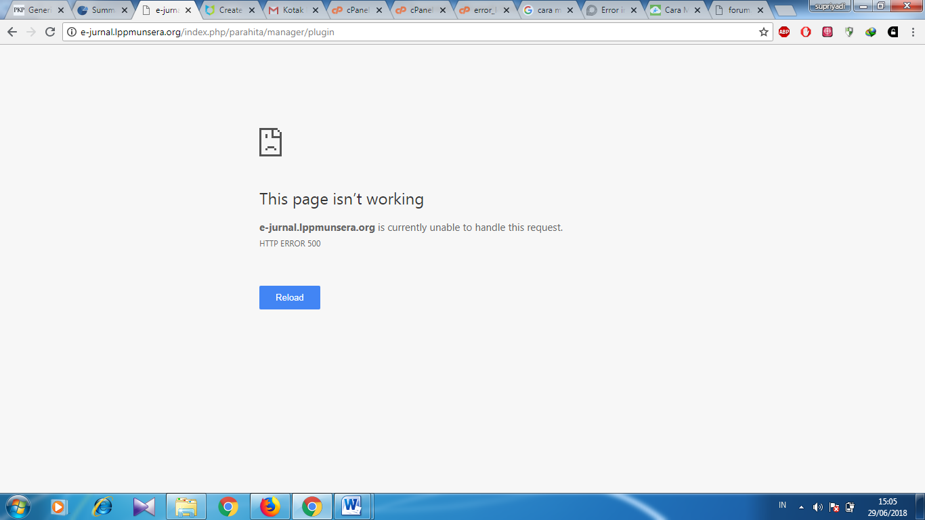Launch Firefox from the taskbar

pos(270,506)
